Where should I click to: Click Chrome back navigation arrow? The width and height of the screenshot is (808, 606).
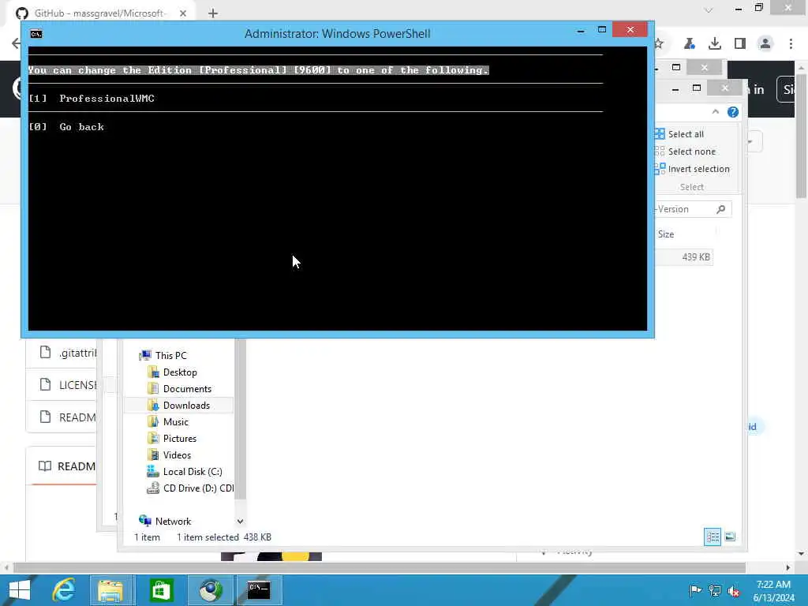(x=16, y=43)
